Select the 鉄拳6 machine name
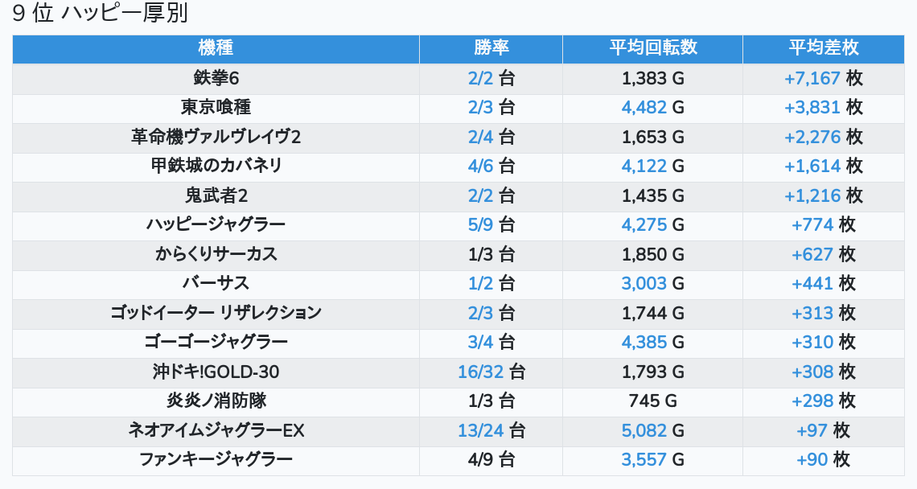Screen dimensions: 917x489 tap(216, 78)
